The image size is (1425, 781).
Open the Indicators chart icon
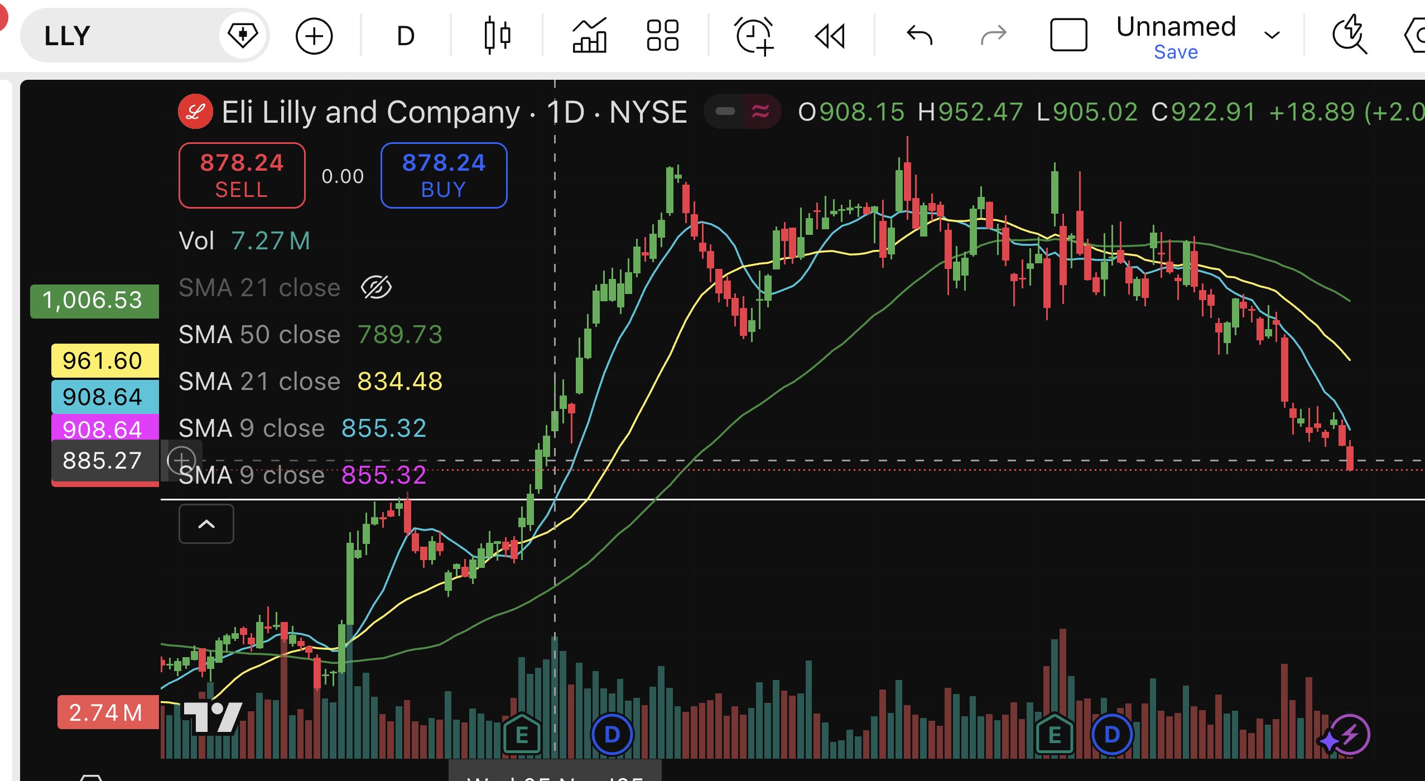click(x=589, y=36)
